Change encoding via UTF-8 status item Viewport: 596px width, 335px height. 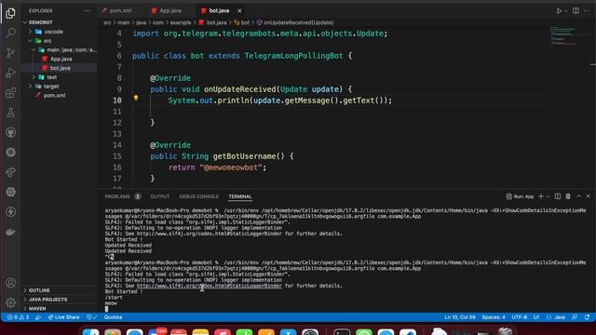point(520,317)
